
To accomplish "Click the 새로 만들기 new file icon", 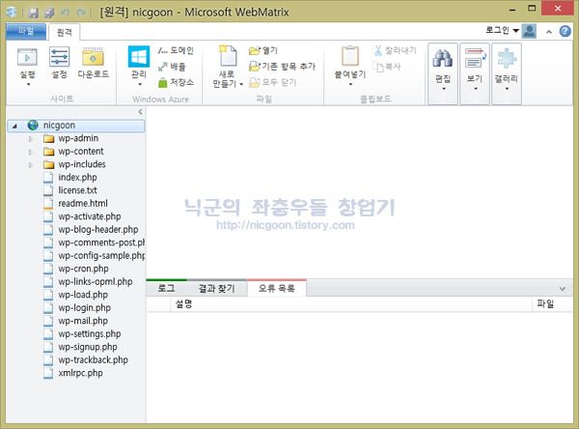I will coord(227,55).
